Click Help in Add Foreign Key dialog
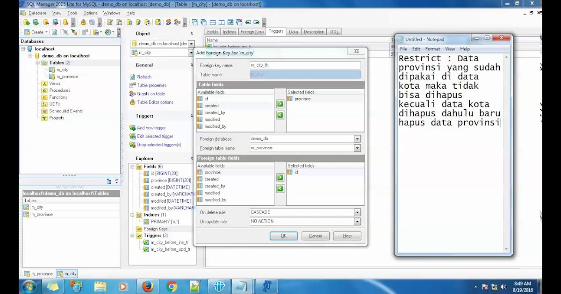The height and width of the screenshot is (294, 561). pos(347,236)
